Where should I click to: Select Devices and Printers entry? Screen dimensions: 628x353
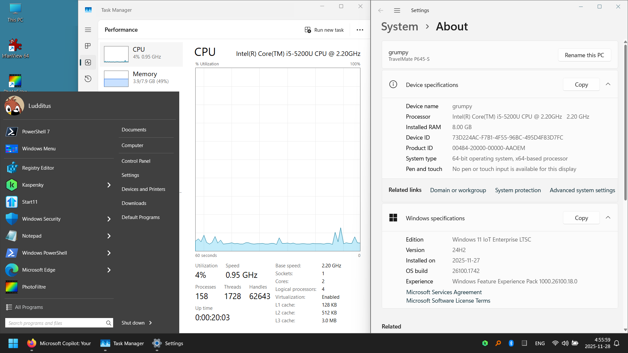tap(143, 189)
